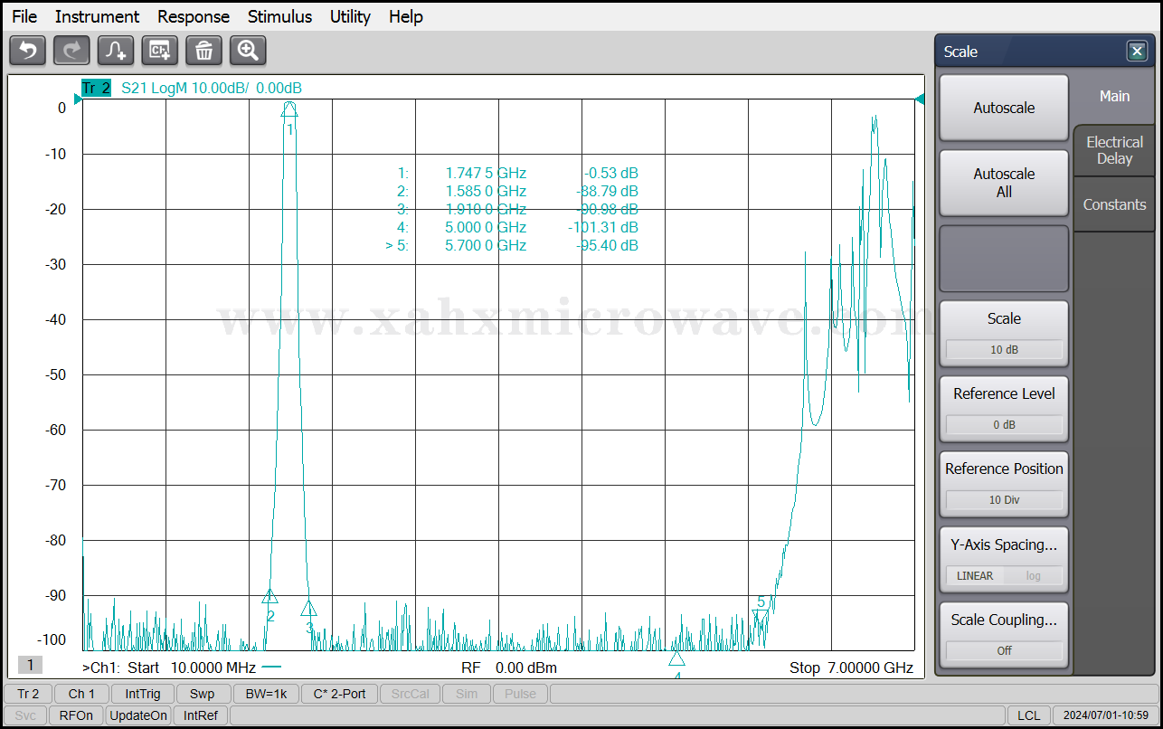Switch to Electrical Delay tab

pyautogui.click(x=1114, y=150)
